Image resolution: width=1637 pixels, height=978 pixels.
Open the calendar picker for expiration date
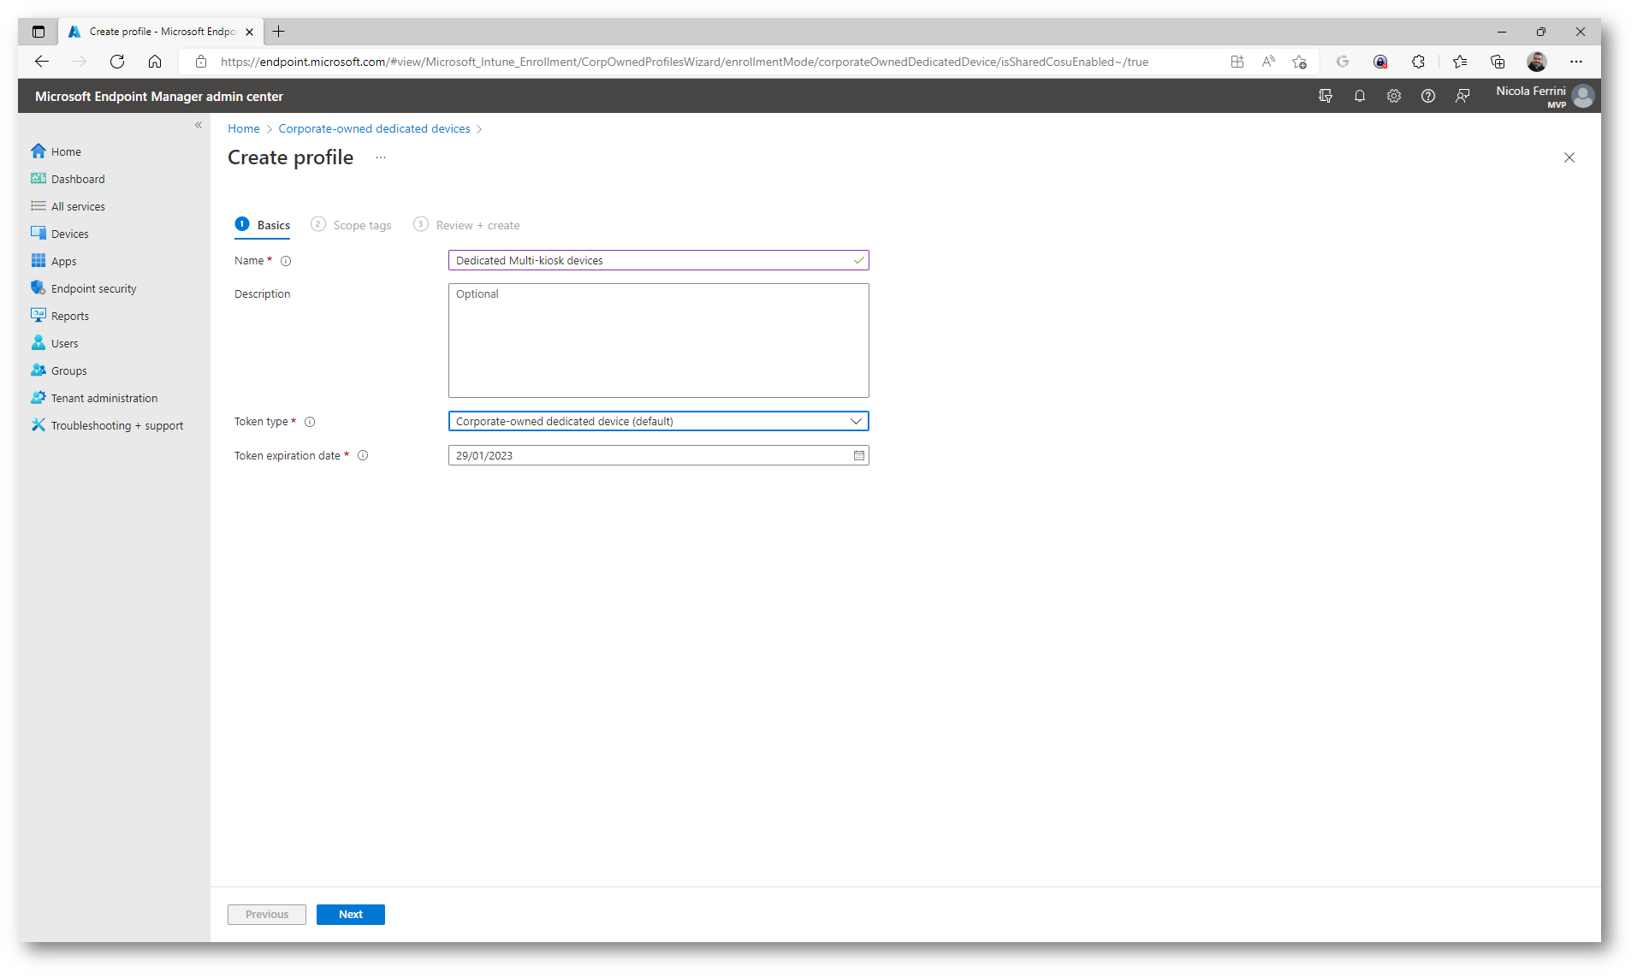[858, 456]
